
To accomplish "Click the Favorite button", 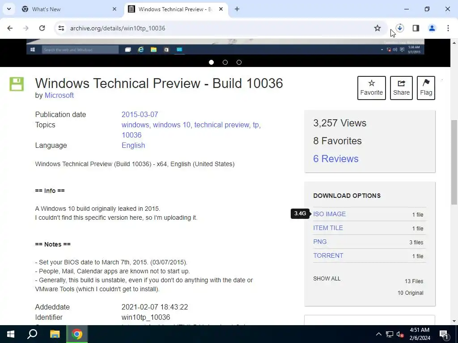I will 372,88.
